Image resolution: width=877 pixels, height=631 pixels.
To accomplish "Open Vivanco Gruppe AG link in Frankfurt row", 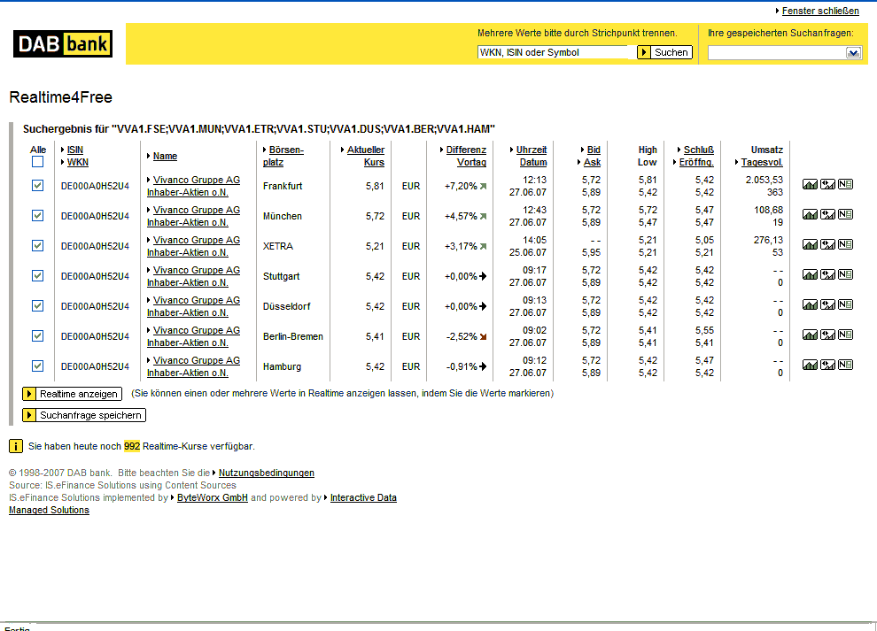I will click(x=197, y=180).
